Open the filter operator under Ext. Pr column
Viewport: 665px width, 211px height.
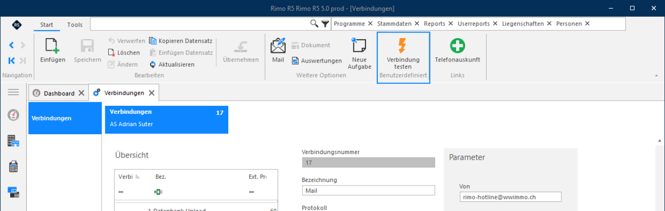251,192
